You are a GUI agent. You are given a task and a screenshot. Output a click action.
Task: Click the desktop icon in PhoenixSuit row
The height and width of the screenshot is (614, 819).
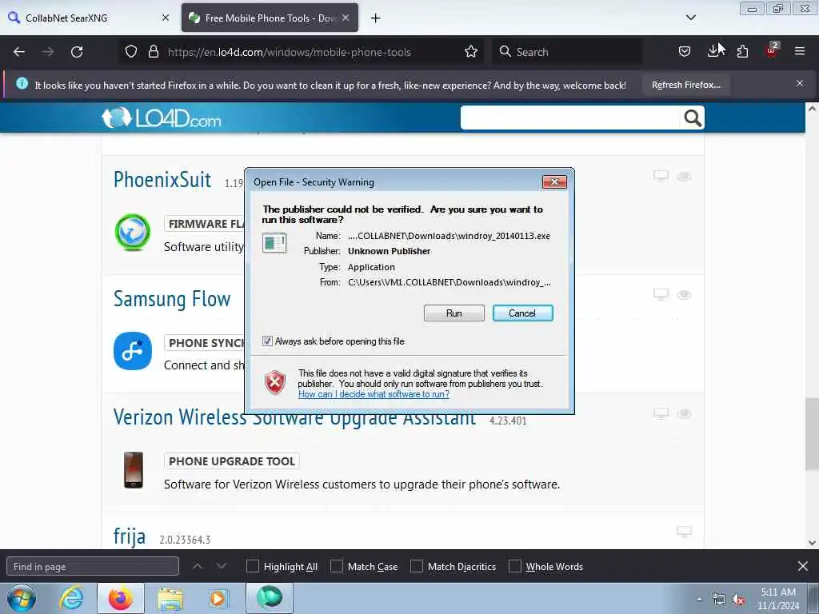(x=661, y=176)
